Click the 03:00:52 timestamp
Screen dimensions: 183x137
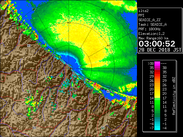pyautogui.click(x=157, y=44)
